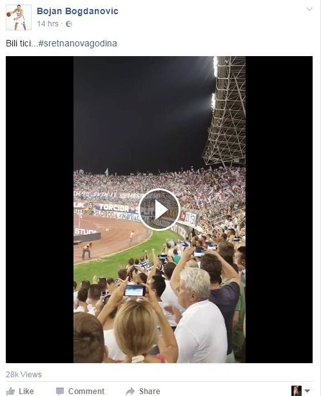Image resolution: width=321 pixels, height=396 pixels.
Task: Click the 28k Views count
Action: (x=24, y=374)
